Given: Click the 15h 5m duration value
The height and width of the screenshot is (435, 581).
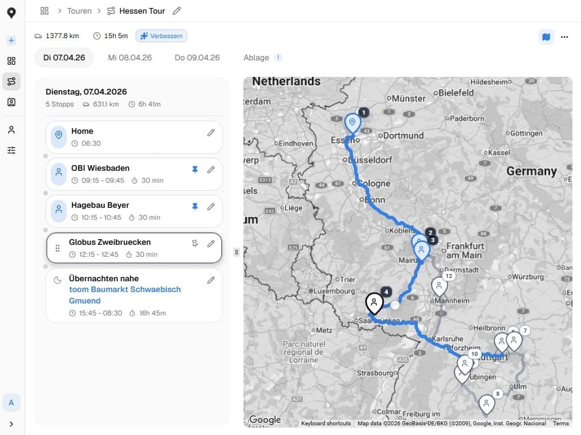Looking at the screenshot, I should click(116, 36).
